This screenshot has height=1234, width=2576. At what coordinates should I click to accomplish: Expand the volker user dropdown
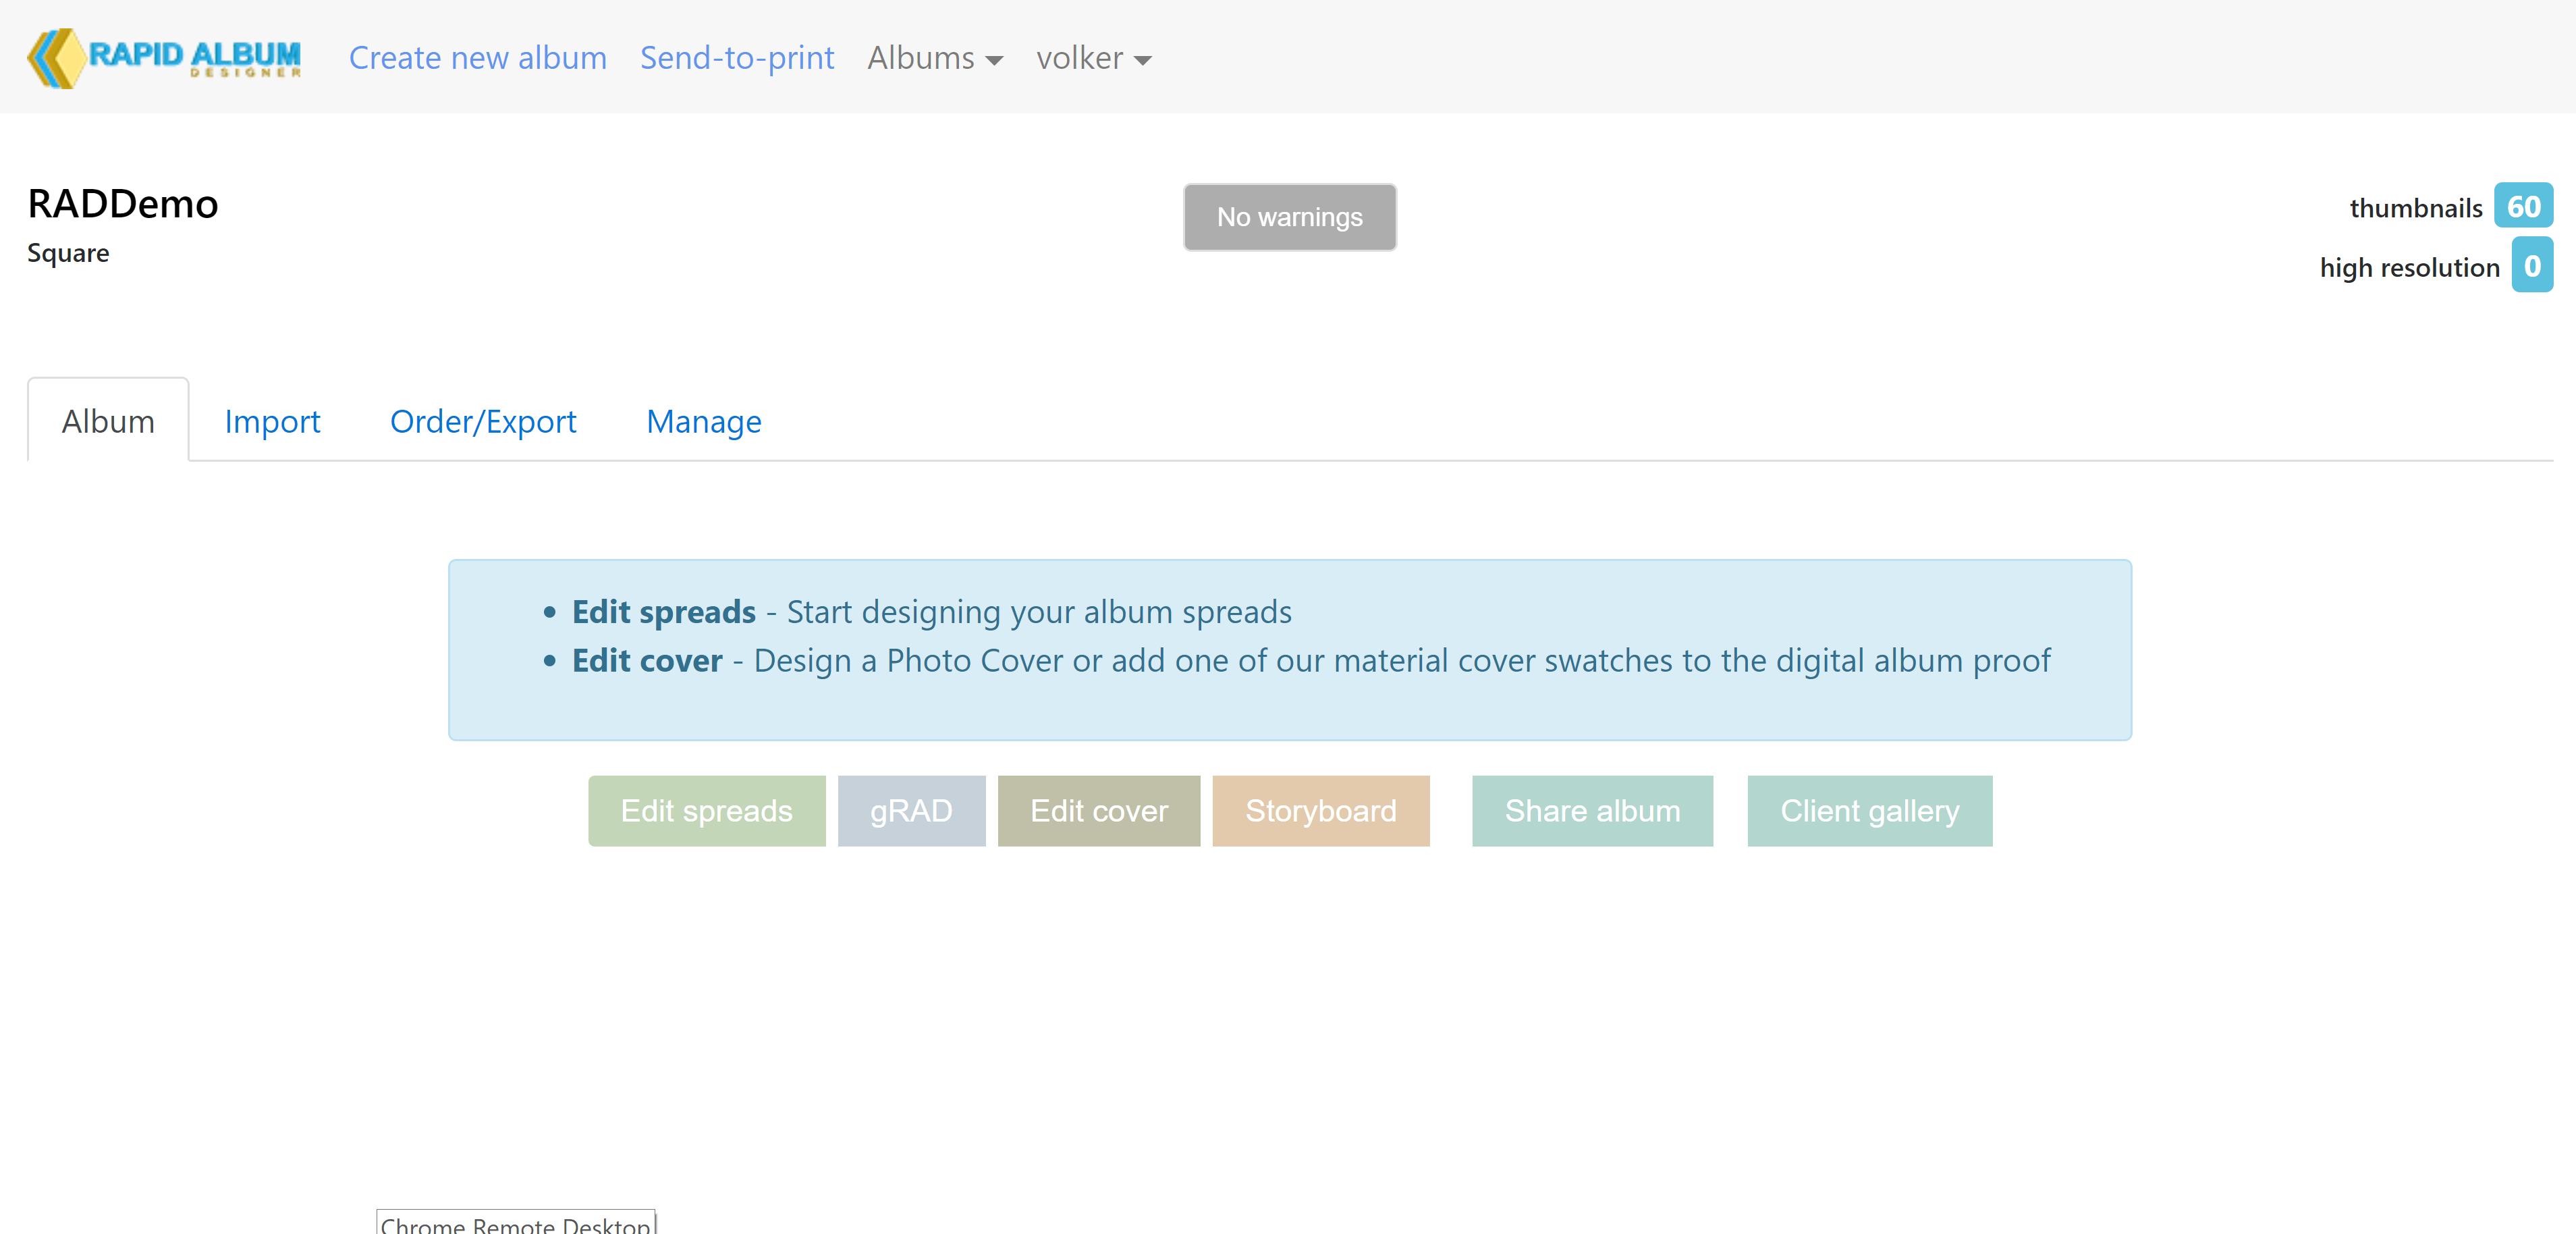click(1094, 58)
